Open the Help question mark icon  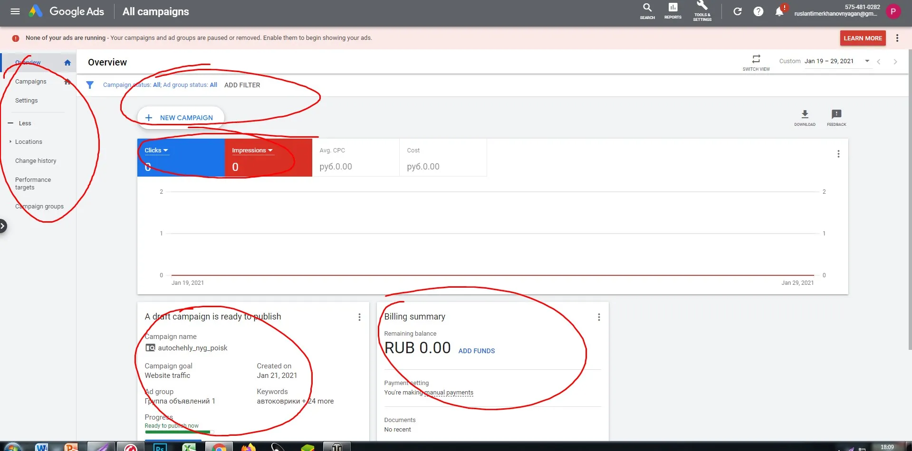click(x=758, y=11)
